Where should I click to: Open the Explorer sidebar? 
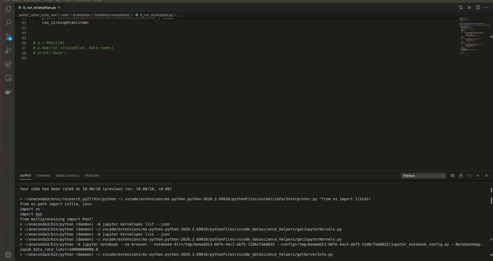pyautogui.click(x=8, y=9)
